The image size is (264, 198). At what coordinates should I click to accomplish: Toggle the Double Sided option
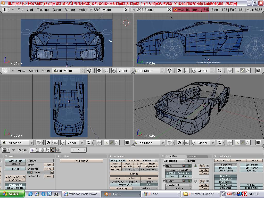[x=15, y=185]
